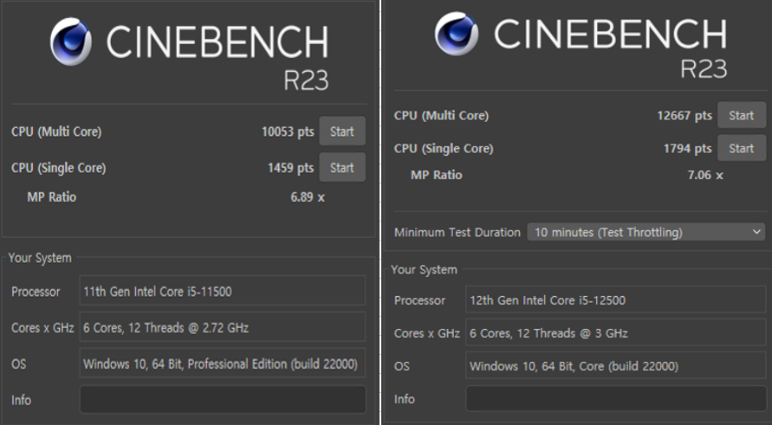Click the 7.06 x MP Ratio value
This screenshot has height=425, width=772.
click(x=705, y=175)
